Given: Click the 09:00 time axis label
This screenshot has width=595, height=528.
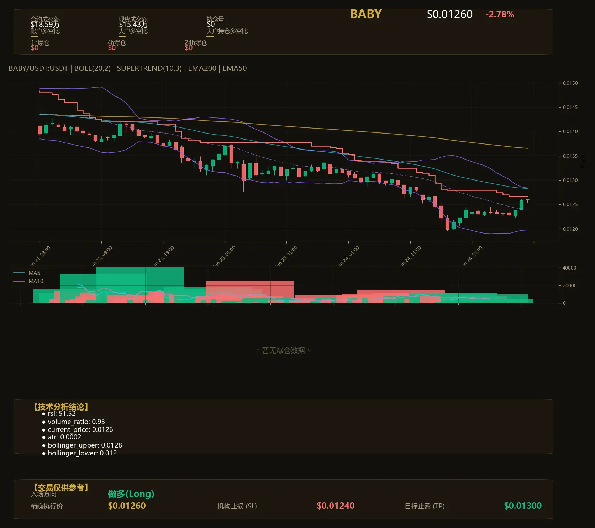Looking at the screenshot, I should click(x=102, y=256).
